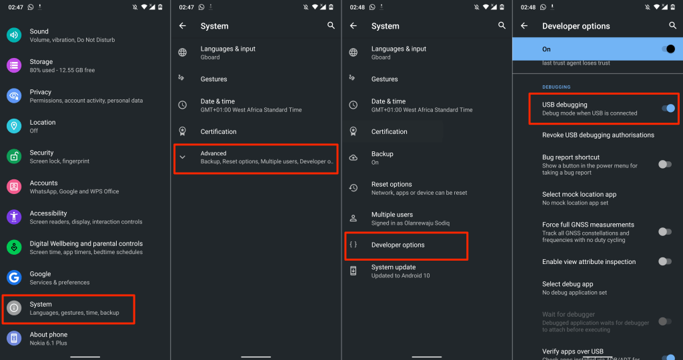
Task: Tap the Sound settings icon
Action: [x=14, y=35]
